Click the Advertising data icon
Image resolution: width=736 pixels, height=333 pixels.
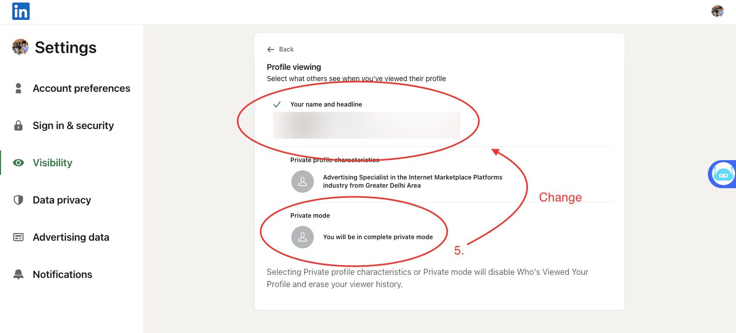[x=18, y=237]
